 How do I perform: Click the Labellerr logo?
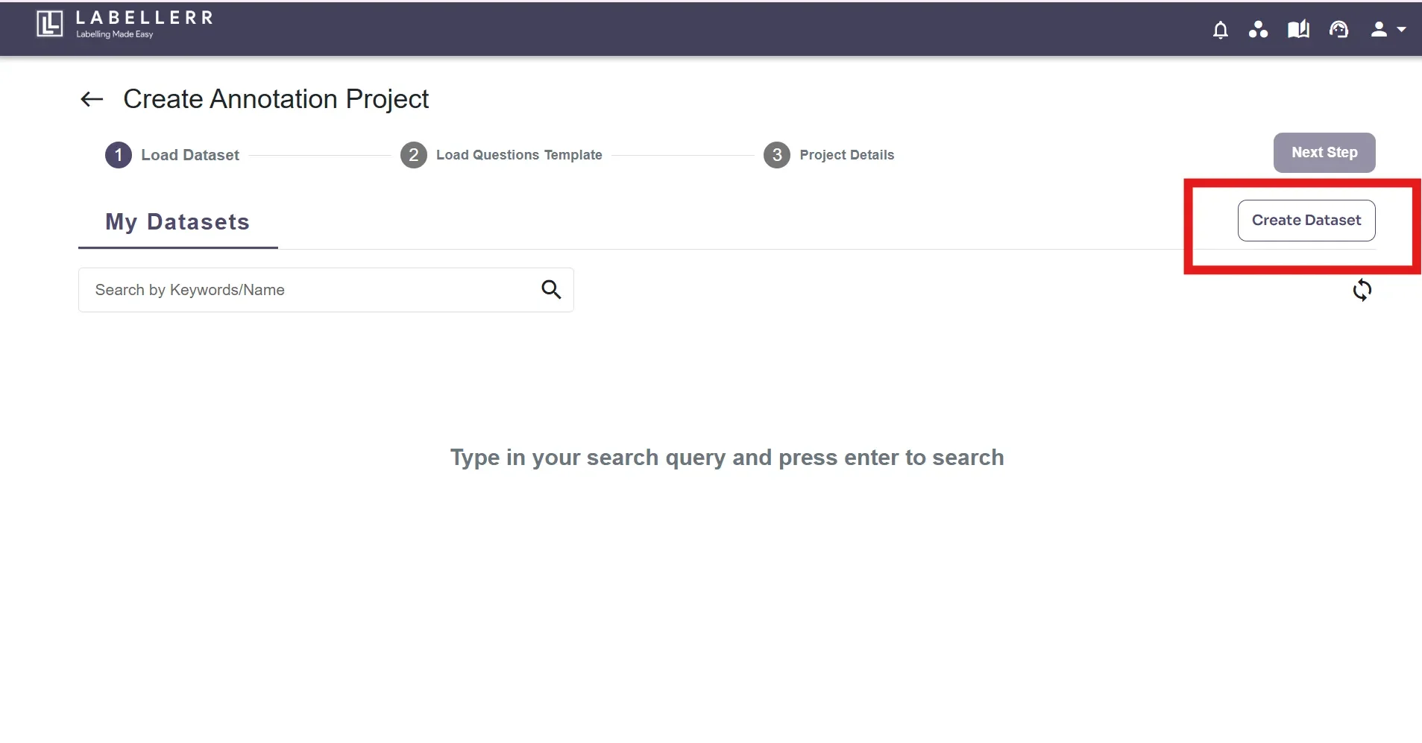click(50, 24)
